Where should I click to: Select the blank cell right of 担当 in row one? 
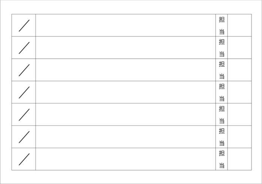240,25
